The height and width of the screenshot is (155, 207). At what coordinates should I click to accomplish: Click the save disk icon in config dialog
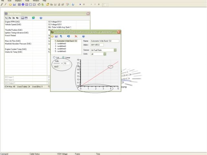57,36
